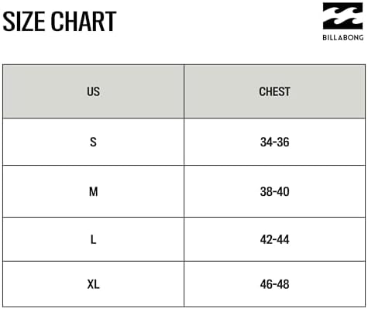Click the 46-48 chest measurement
368x309 pixels.
(x=274, y=284)
